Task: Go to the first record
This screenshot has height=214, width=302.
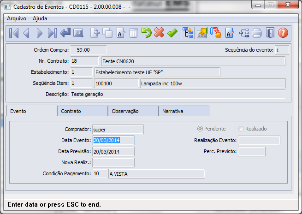Action: click(x=14, y=33)
